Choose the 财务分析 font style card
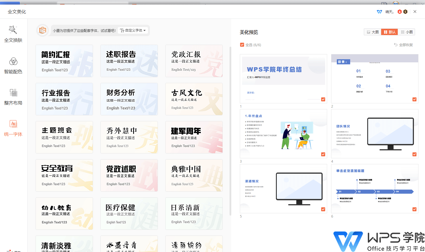The height and width of the screenshot is (252, 425). click(x=129, y=99)
